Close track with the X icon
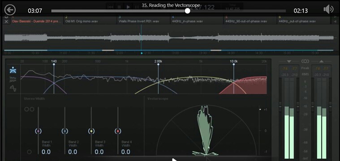The height and width of the screenshot is (161, 340). (x=6, y=21)
